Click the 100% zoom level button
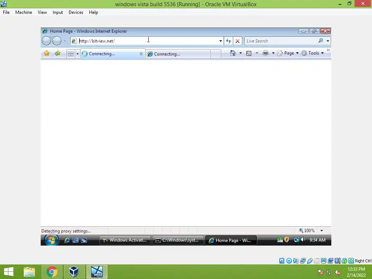 click(307, 230)
